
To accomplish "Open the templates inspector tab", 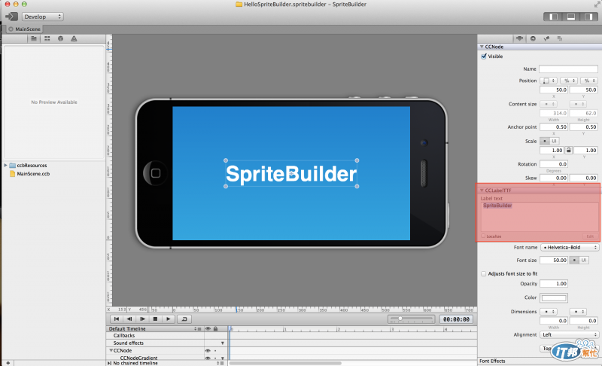I will click(x=560, y=38).
